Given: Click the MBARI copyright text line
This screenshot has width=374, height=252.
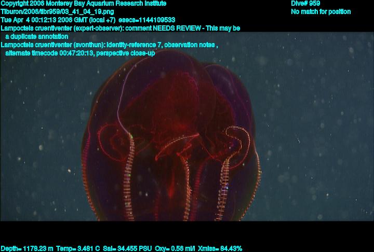Looking at the screenshot, I should click(x=83, y=4).
